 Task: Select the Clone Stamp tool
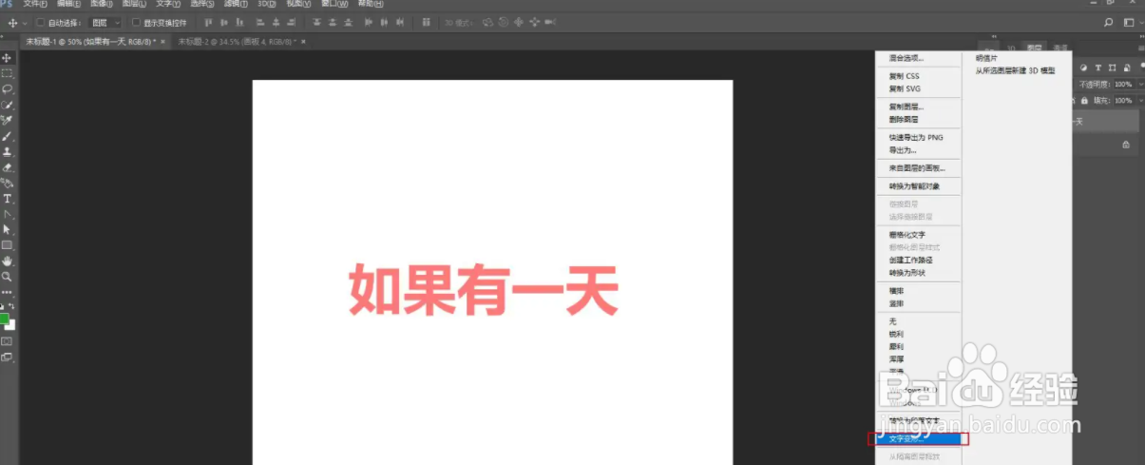[x=8, y=151]
